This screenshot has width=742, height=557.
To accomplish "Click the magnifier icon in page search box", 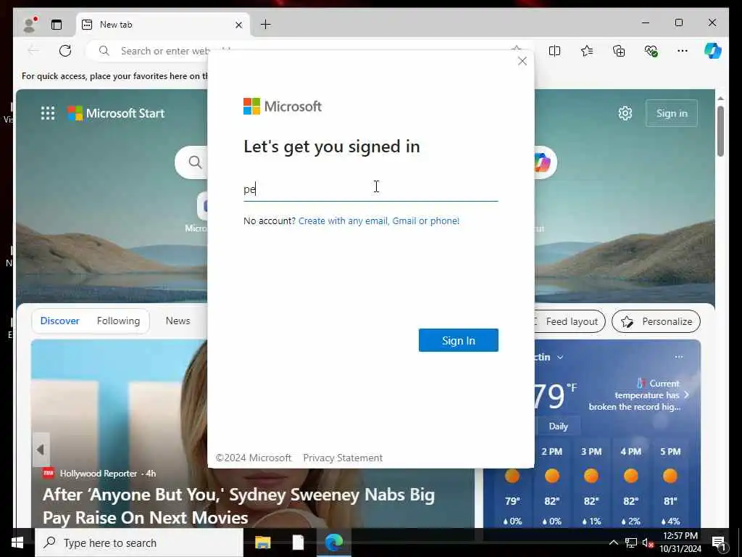I will coord(195,162).
